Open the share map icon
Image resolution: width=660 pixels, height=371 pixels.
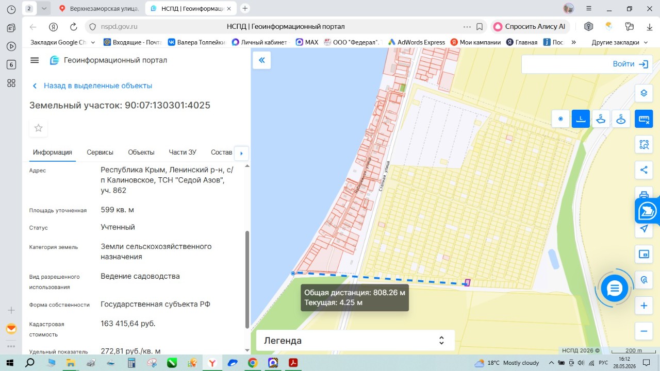click(x=643, y=170)
